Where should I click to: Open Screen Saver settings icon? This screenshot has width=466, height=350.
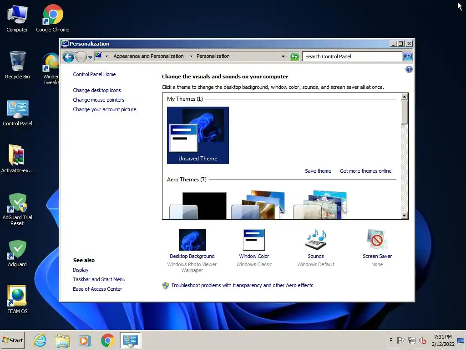click(377, 240)
